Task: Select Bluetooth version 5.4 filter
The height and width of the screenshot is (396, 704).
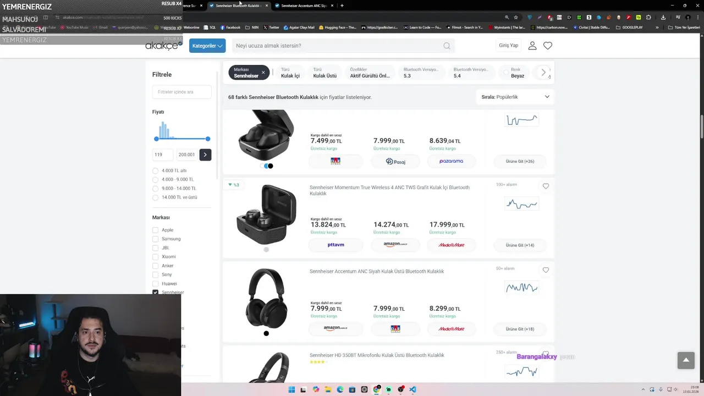Action: (x=471, y=73)
